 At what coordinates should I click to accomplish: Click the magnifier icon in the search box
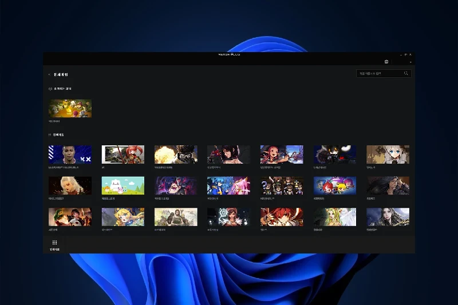coord(406,74)
